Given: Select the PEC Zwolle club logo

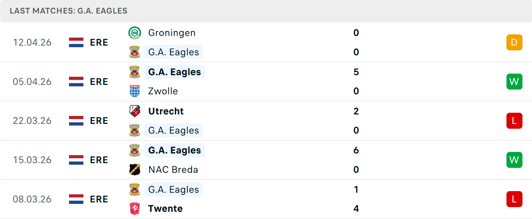Looking at the screenshot, I should [x=135, y=91].
